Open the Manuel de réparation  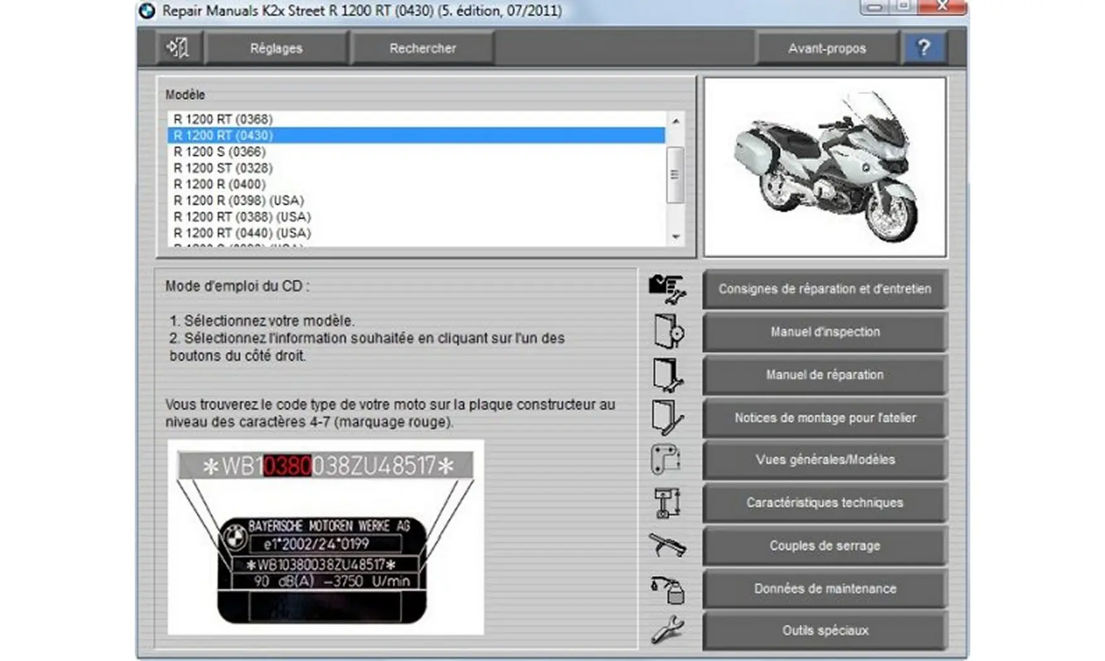(x=825, y=375)
